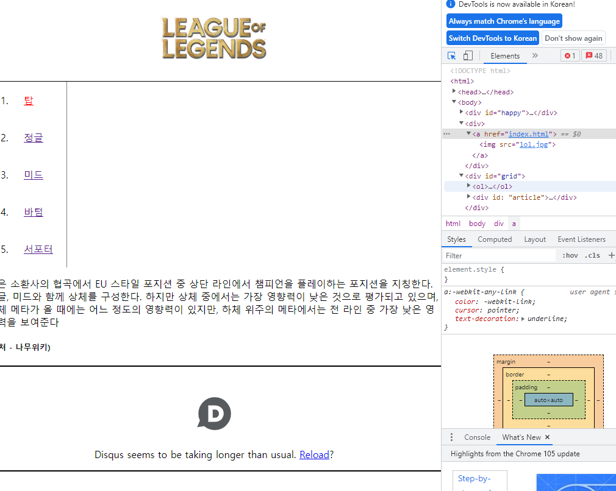This screenshot has width=616, height=491.
Task: Open the error count badge showing 1
Action: click(x=570, y=55)
